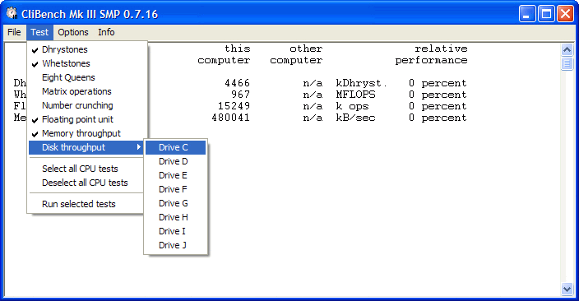Uncheck the Memory throughput test

tap(86, 134)
